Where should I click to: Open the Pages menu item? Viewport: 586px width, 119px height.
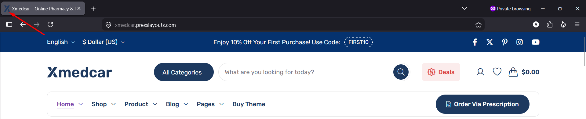206,104
